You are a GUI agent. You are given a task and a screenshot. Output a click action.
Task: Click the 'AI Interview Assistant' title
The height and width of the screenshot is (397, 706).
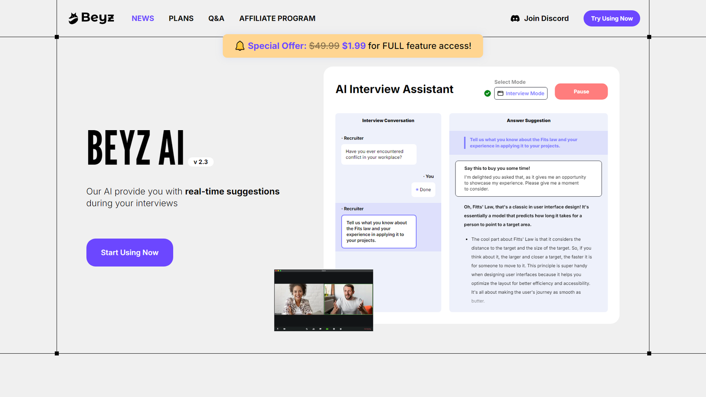(x=394, y=89)
